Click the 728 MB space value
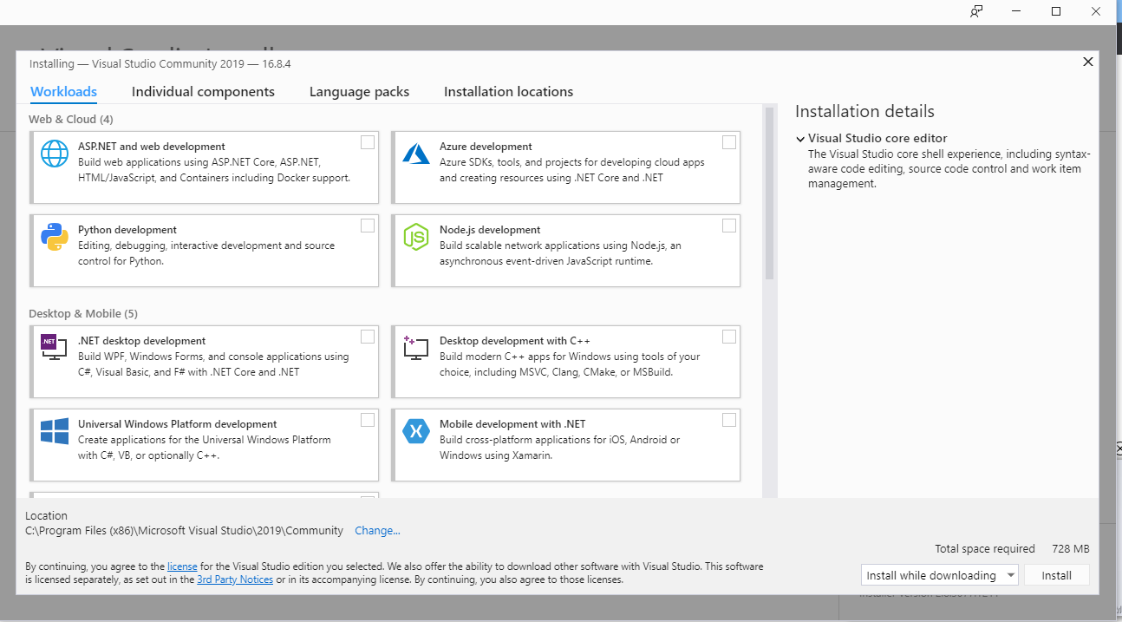The image size is (1122, 622). [x=1070, y=549]
